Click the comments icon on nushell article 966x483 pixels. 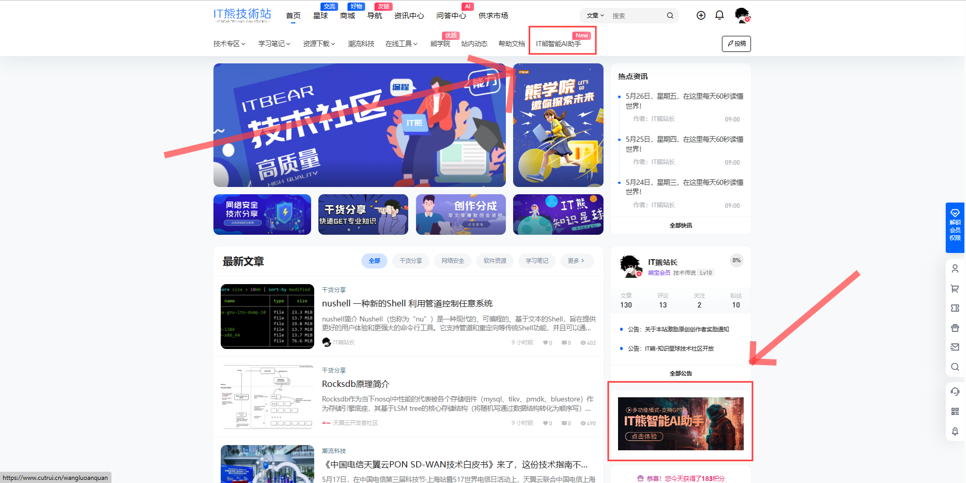564,343
